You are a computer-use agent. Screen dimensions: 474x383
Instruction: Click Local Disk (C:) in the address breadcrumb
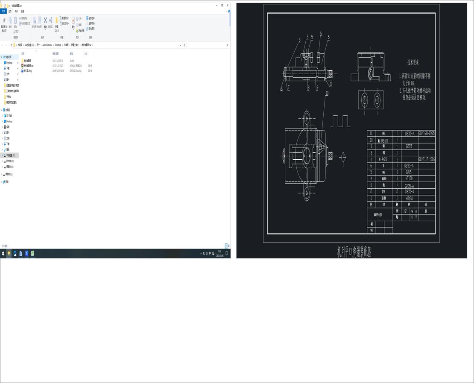tap(29, 45)
